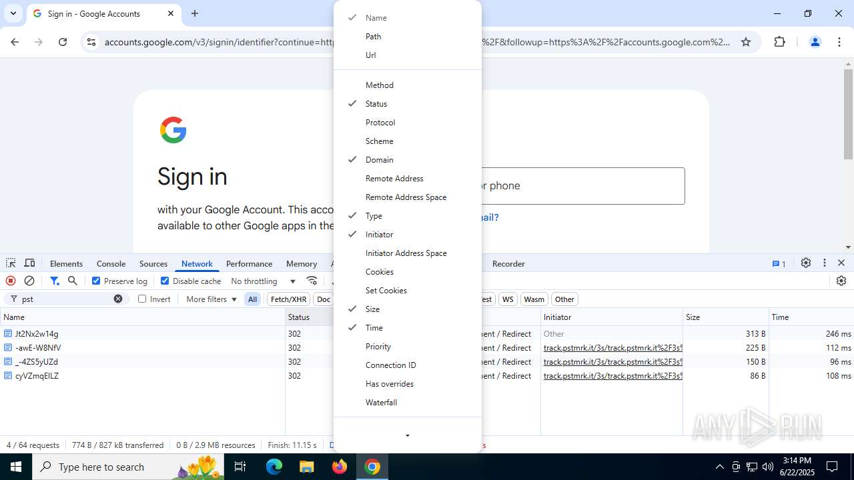Toggle Disable cache checkbox
The height and width of the screenshot is (480, 854).
point(165,281)
